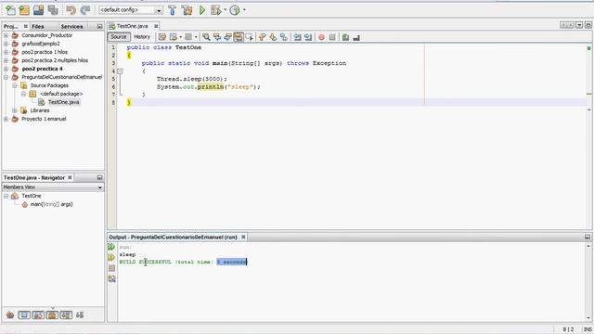Close the TestOne.java editor tab
This screenshot has height=334, width=594.
coord(156,26)
